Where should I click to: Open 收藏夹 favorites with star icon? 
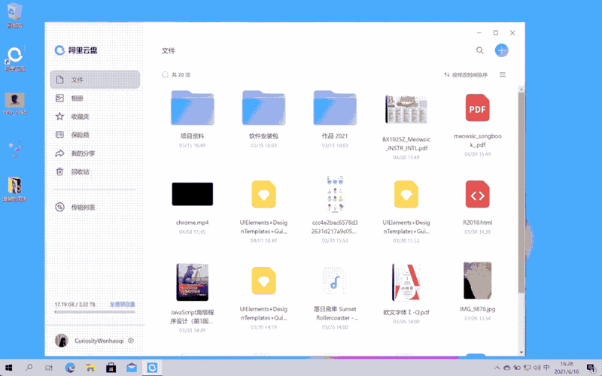pyautogui.click(x=80, y=117)
